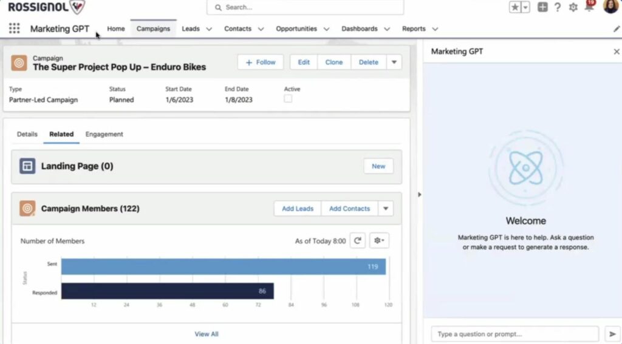Open the Contacts tab
The image size is (622, 344).
(238, 29)
